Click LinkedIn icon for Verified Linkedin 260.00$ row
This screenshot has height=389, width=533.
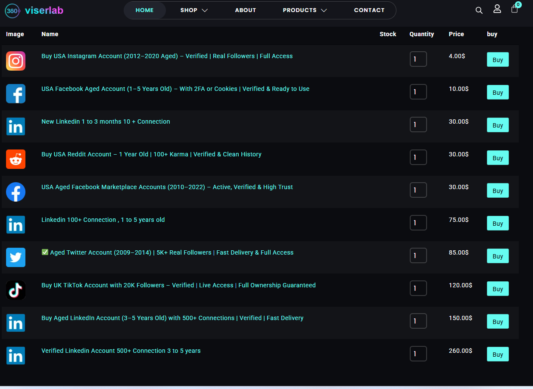[x=16, y=355]
